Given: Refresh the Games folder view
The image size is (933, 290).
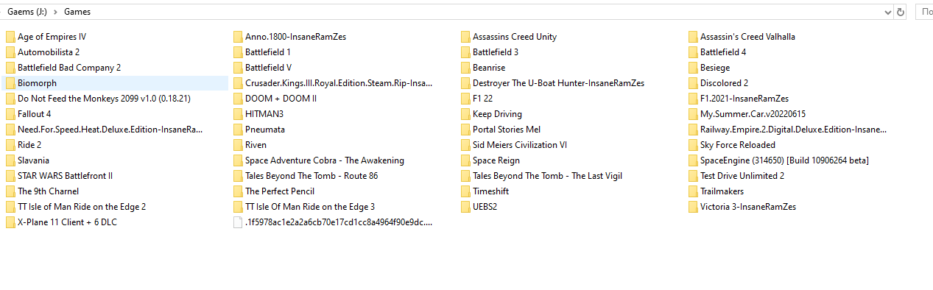Looking at the screenshot, I should [x=900, y=12].
